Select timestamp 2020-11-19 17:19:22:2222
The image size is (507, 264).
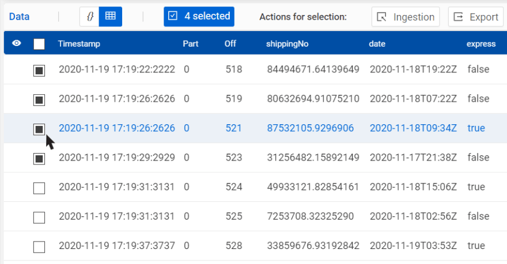click(x=117, y=69)
